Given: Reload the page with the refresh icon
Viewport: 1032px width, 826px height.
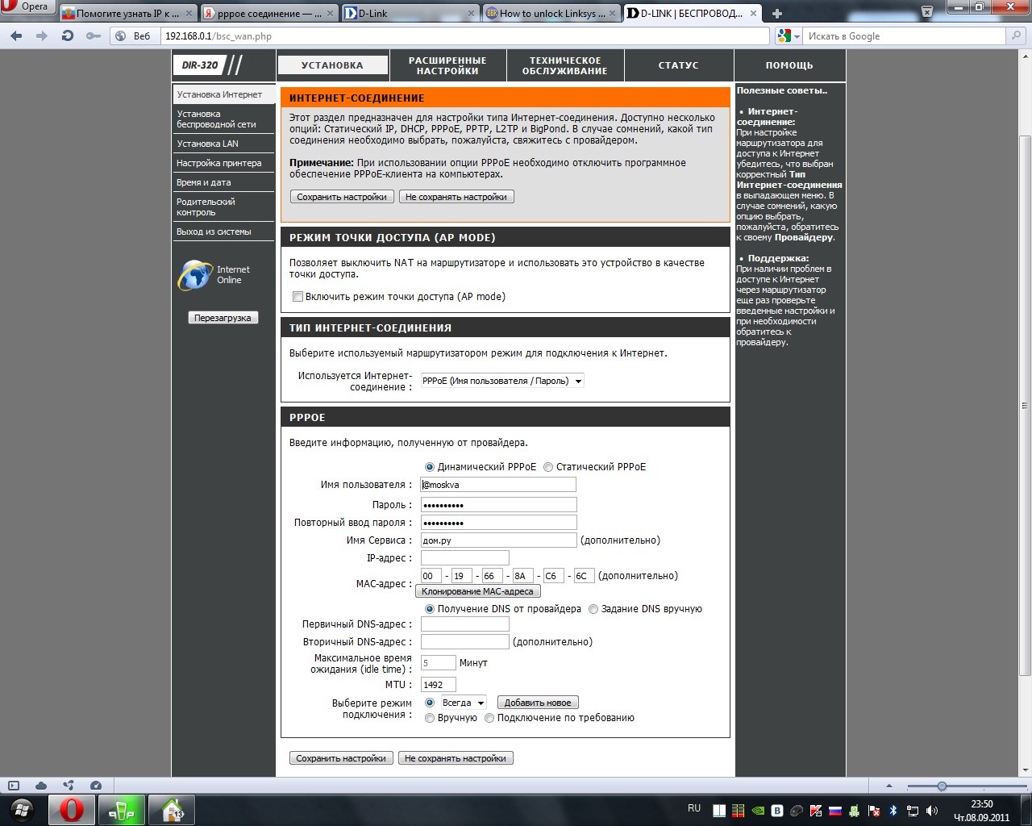Looking at the screenshot, I should (68, 36).
